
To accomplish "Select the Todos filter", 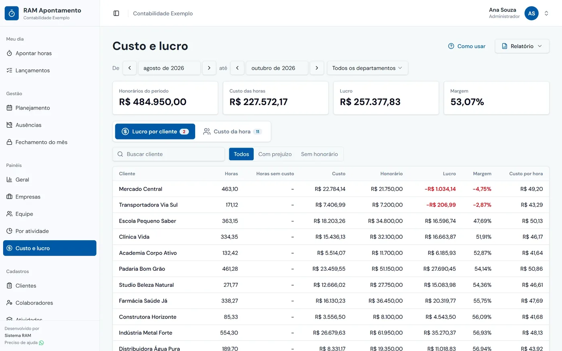I will tap(241, 154).
